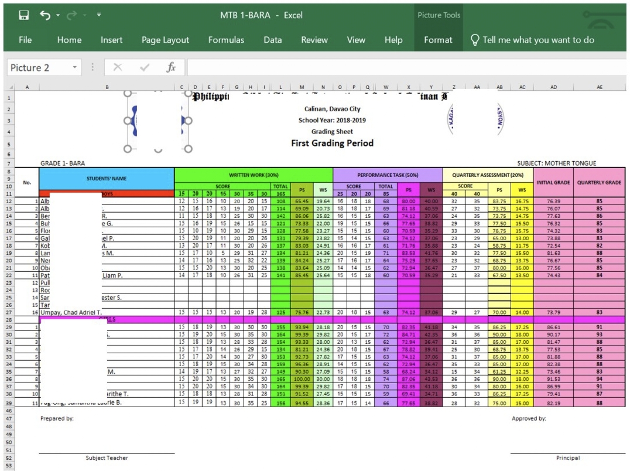
Task: Open the Page Layout tab
Action: [165, 40]
